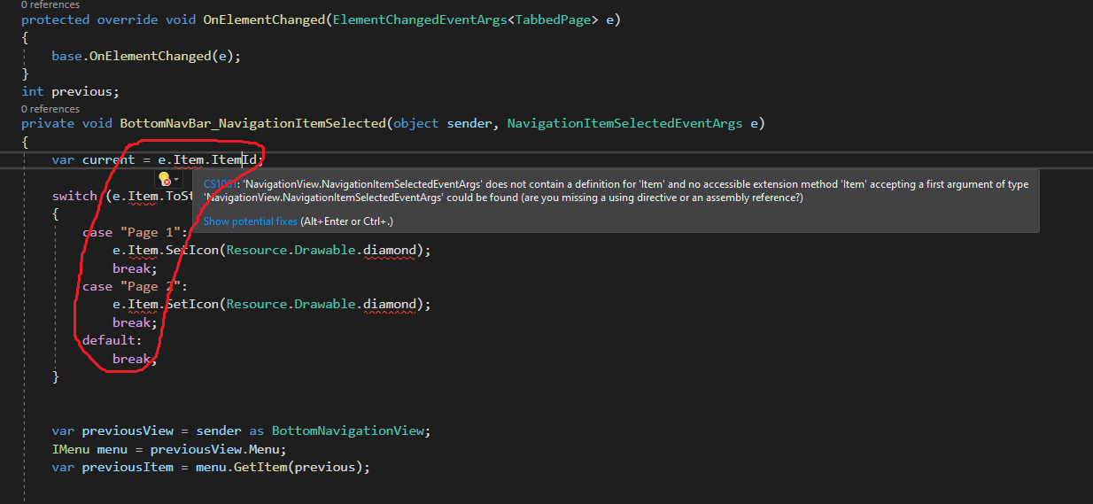This screenshot has height=504, width=1093.
Task: Click the IMenu type name
Action: [x=70, y=449]
